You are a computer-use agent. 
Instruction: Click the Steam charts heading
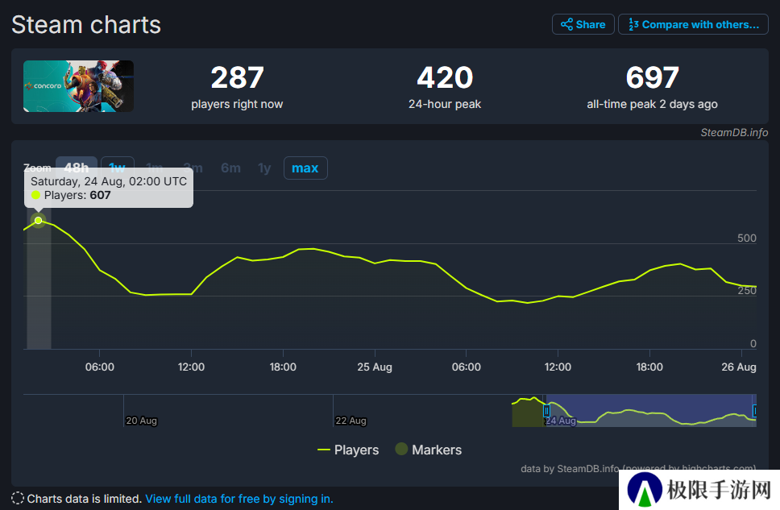point(86,25)
